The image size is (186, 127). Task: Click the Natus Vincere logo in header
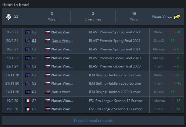[177, 17]
